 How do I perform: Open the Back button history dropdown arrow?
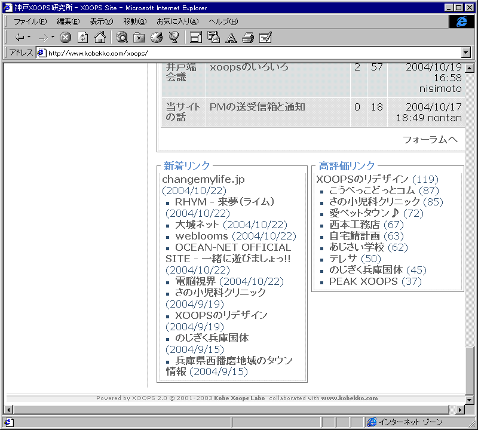point(29,37)
